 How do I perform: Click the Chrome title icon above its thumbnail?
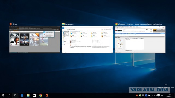pyautogui.click(x=116, y=24)
